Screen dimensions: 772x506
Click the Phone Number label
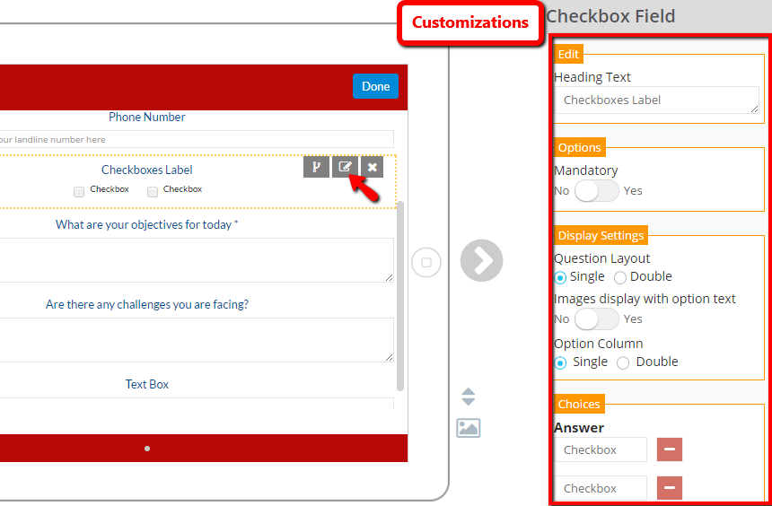(x=146, y=118)
